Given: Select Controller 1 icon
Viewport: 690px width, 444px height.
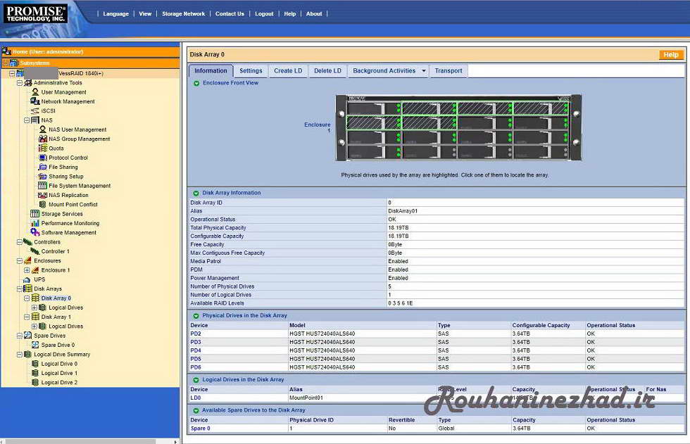Looking at the screenshot, I should (x=34, y=251).
